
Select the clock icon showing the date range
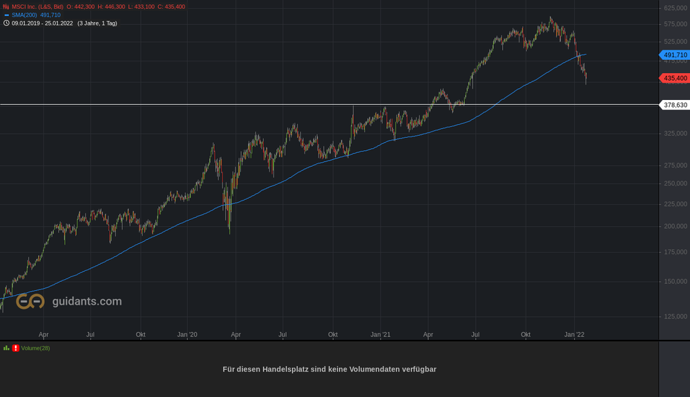pos(6,22)
